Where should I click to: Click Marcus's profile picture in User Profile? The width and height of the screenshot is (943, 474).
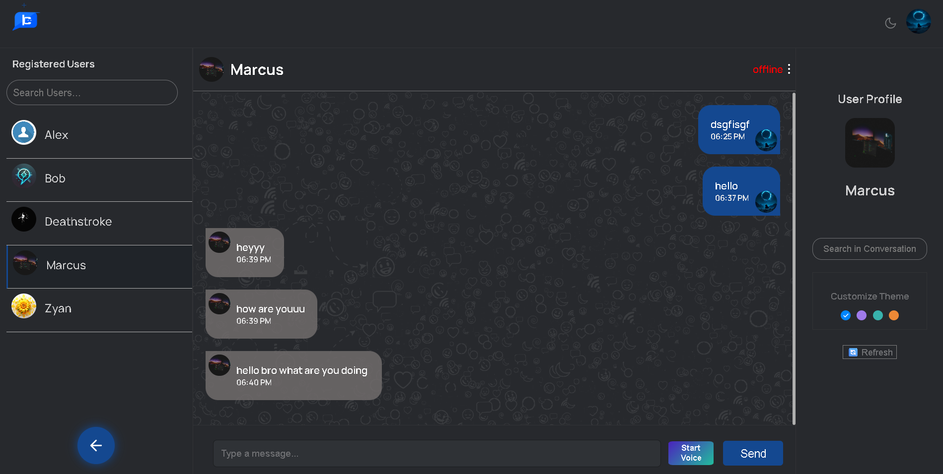pyautogui.click(x=870, y=143)
